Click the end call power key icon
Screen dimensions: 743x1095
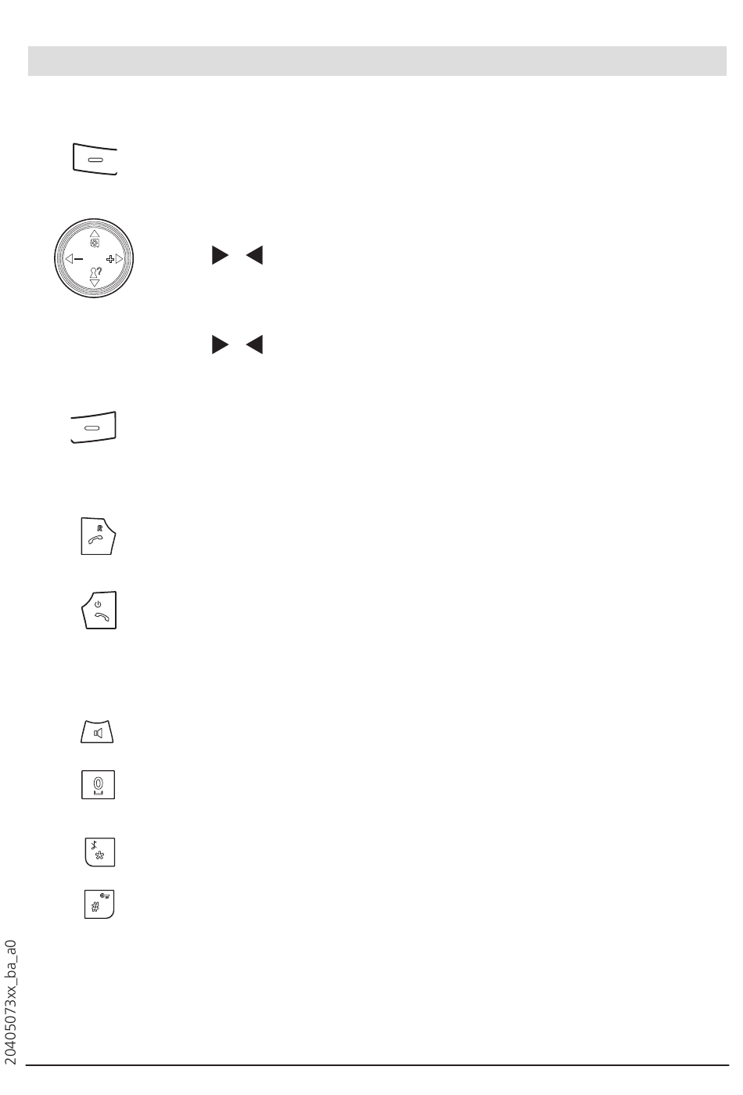coord(99,610)
